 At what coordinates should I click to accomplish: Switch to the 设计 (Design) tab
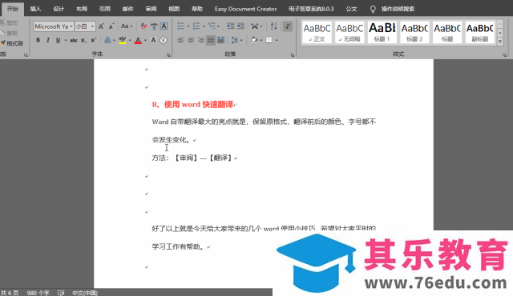click(x=59, y=9)
